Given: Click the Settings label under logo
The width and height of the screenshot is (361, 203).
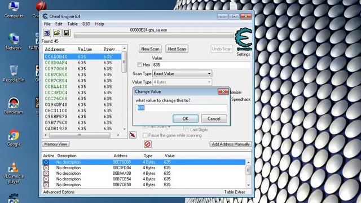Looking at the screenshot, I should pos(243,54).
